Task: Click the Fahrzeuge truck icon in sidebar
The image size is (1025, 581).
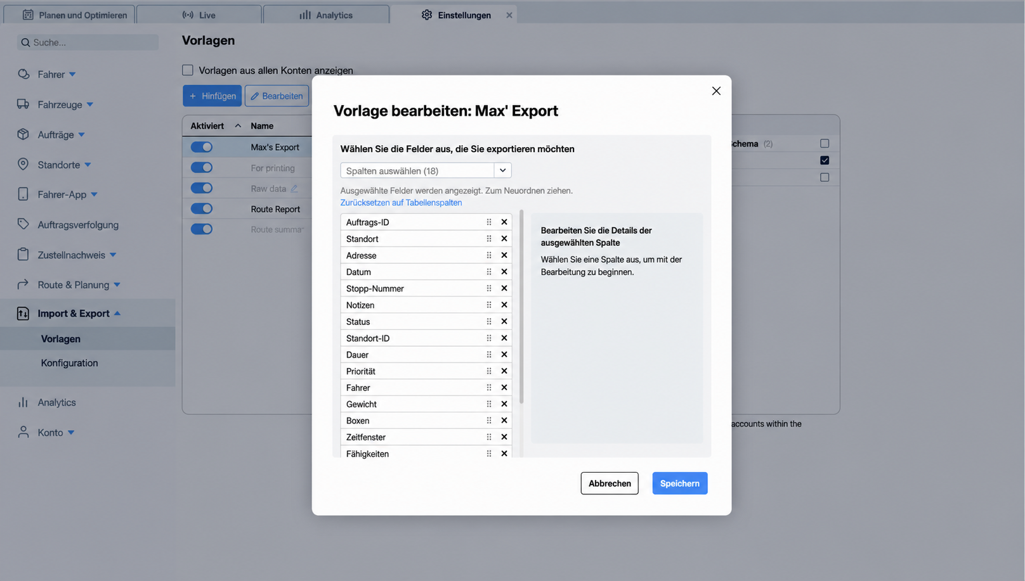Action: point(23,104)
